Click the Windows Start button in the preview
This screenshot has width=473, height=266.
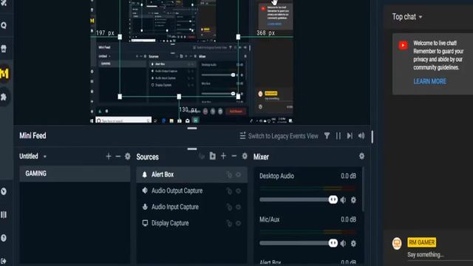pyautogui.click(x=92, y=120)
